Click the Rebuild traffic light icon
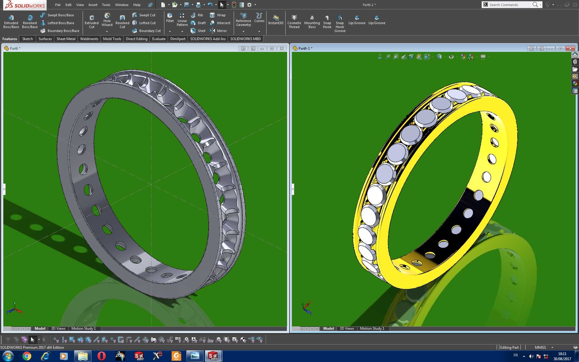The height and width of the screenshot is (362, 579). click(x=234, y=5)
